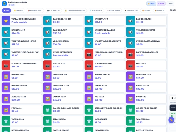This screenshot has width=176, height=132.
Task: Click camera icon for Foto Postal
Action: click(x=47, y=65)
